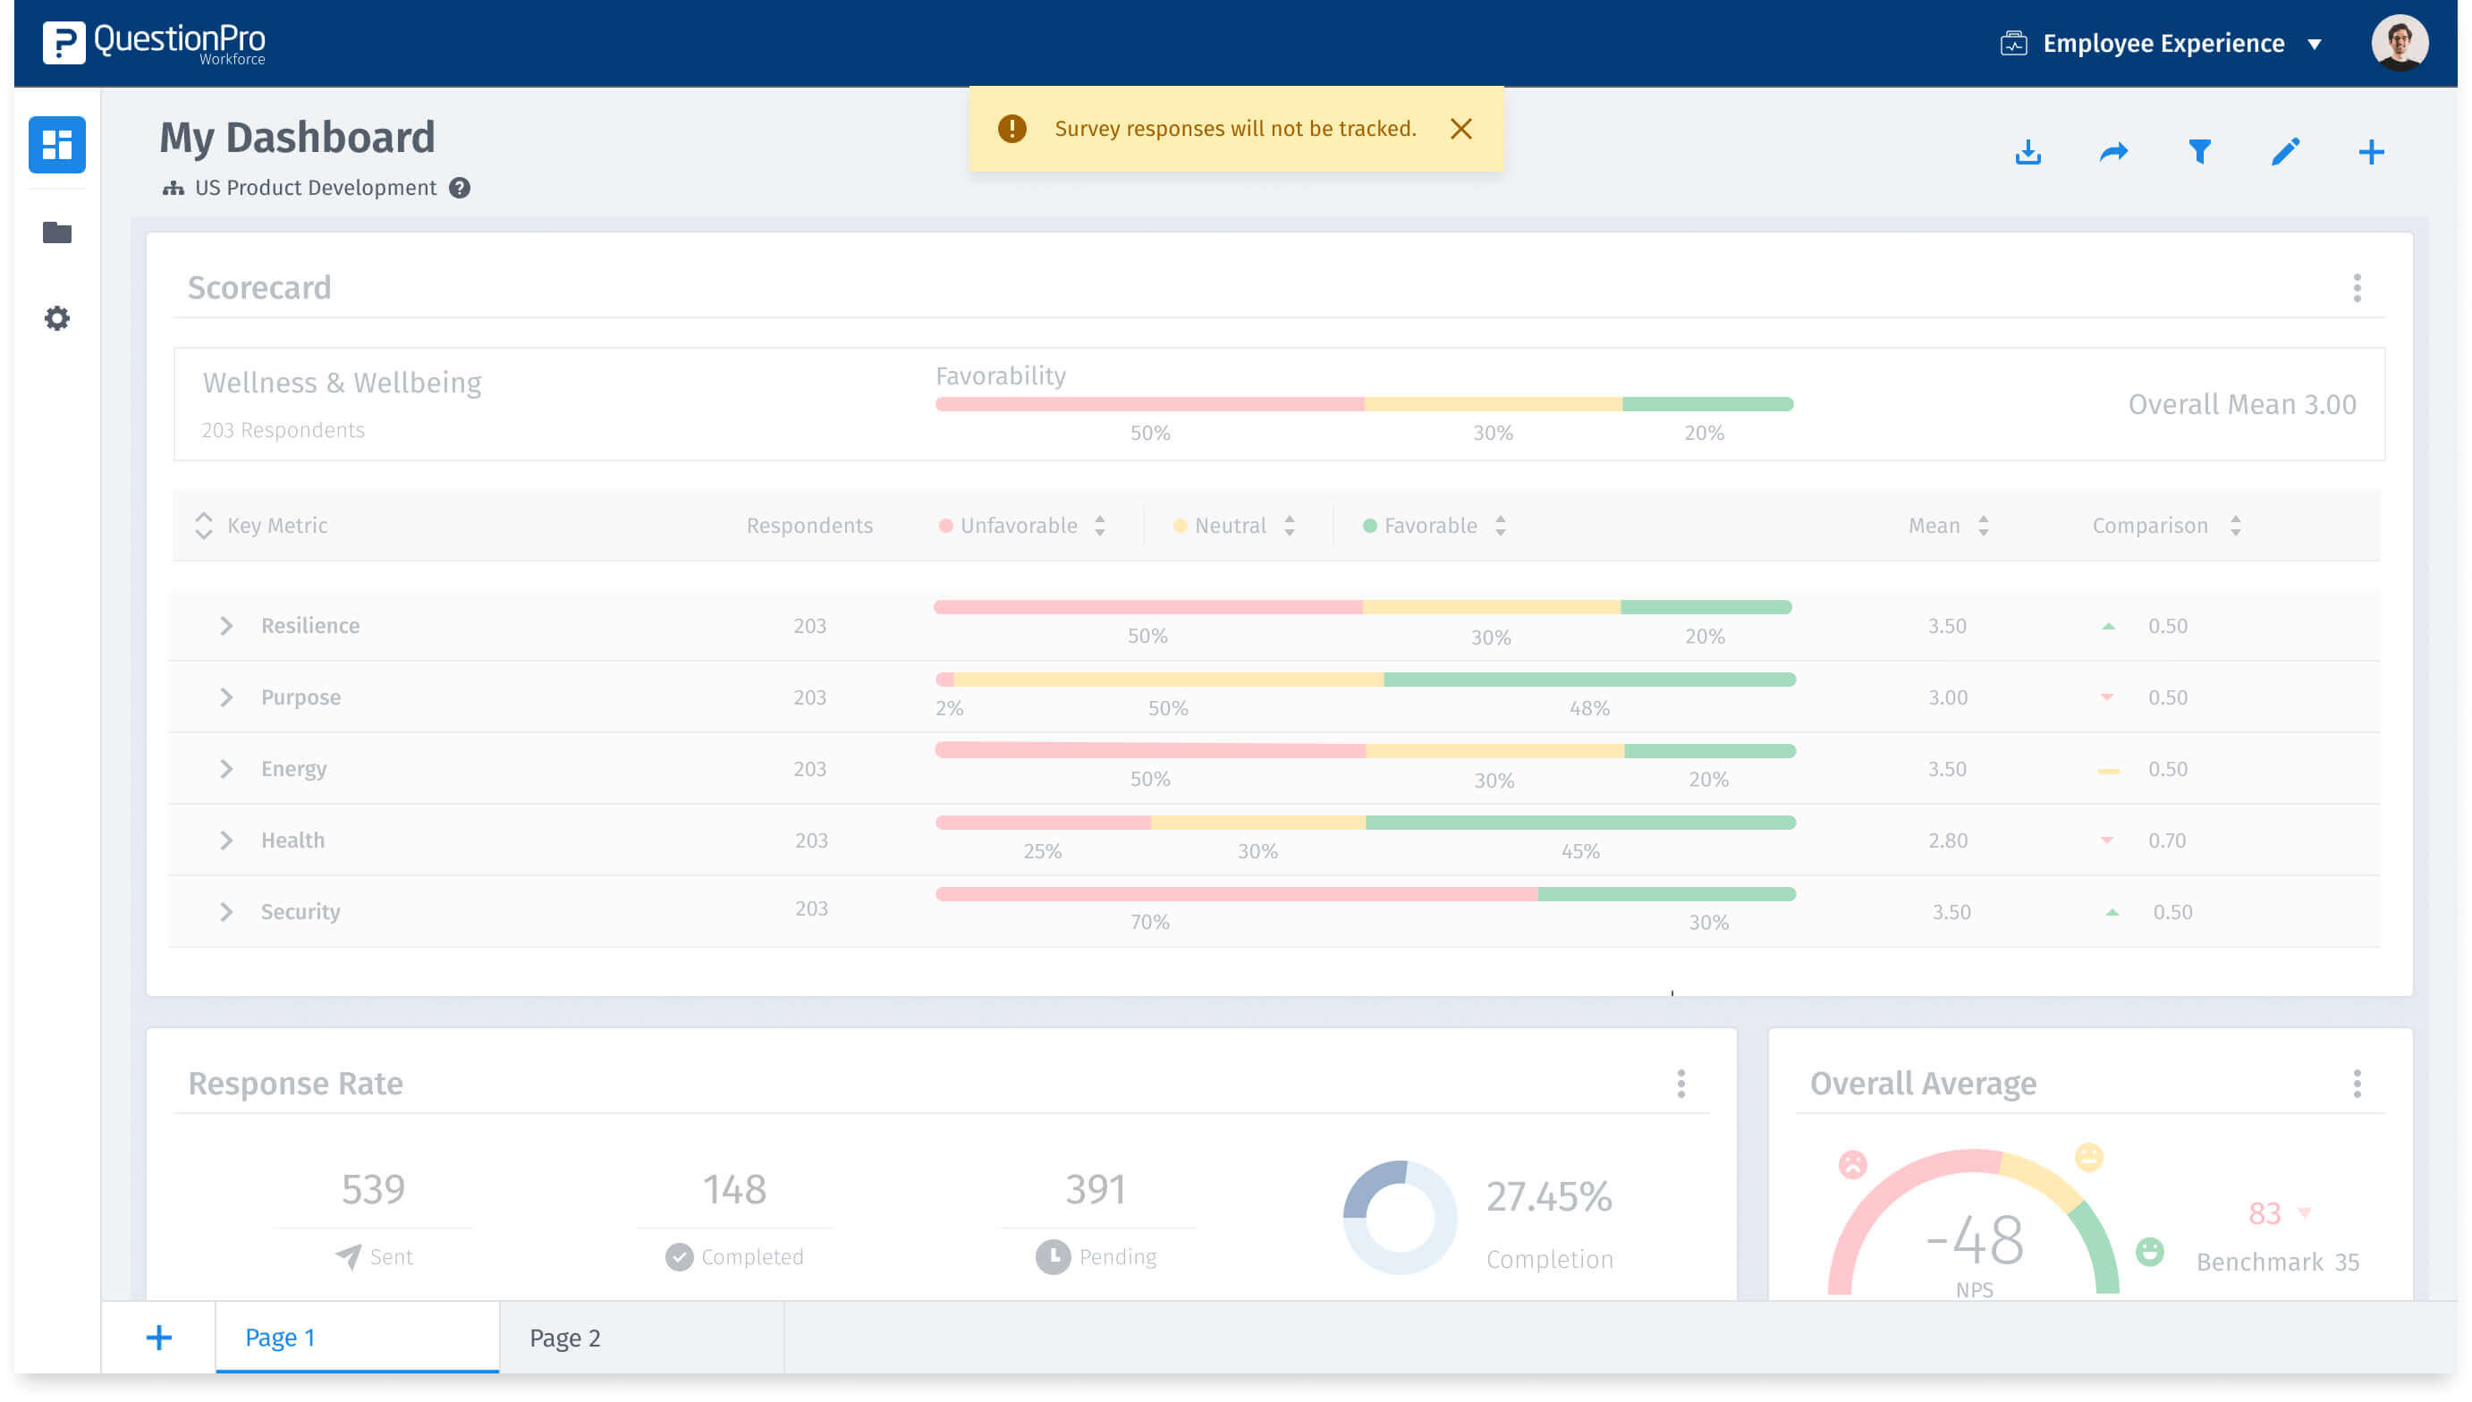Open the filter funnel icon
Screen dimensions: 2472x1402
click(2198, 152)
